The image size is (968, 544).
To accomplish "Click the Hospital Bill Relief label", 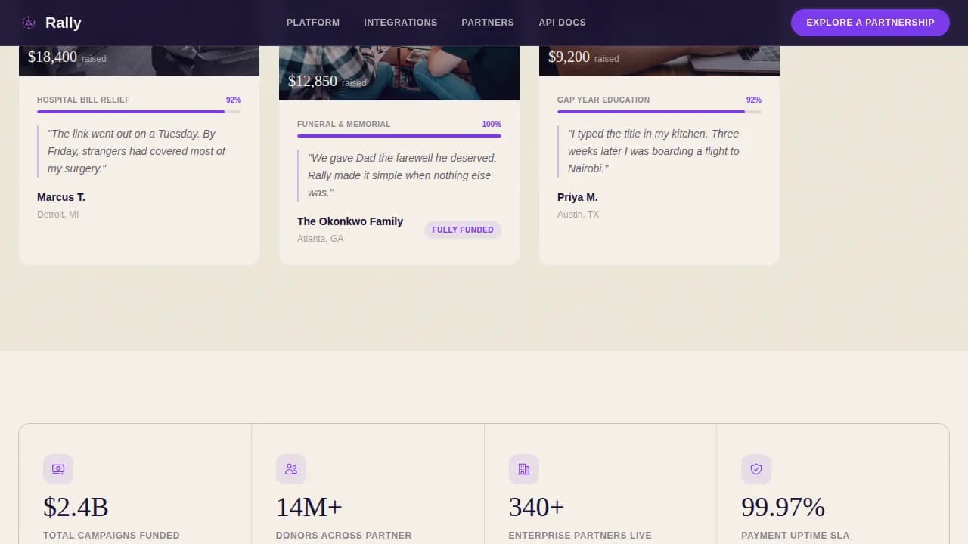I will point(83,100).
